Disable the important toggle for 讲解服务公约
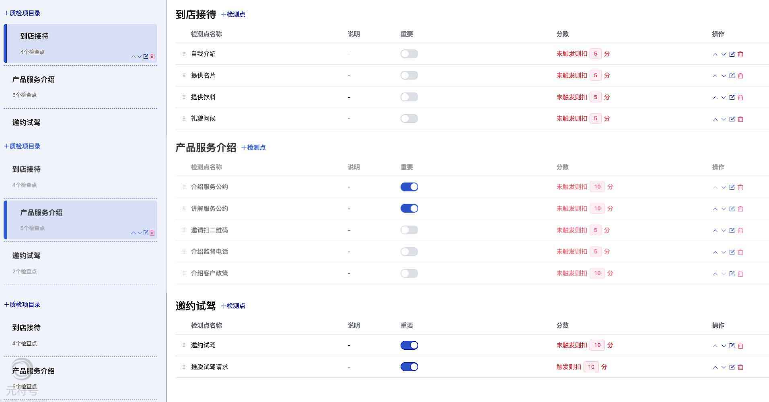 coord(409,208)
